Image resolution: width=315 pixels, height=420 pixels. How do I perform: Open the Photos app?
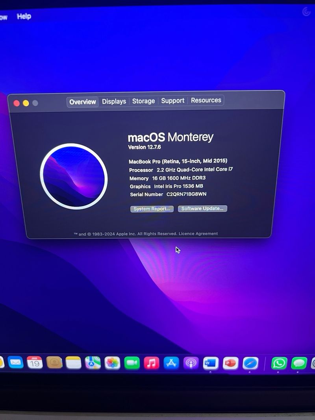112,363
